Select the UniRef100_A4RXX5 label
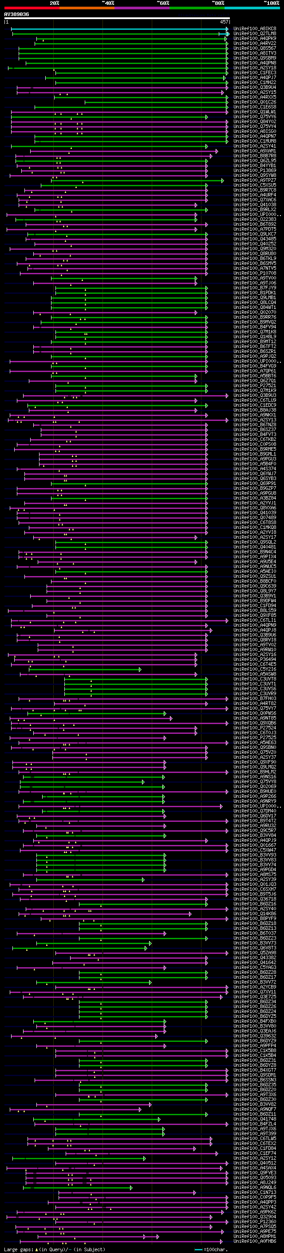This screenshot has width=284, height=1253. [255, 97]
